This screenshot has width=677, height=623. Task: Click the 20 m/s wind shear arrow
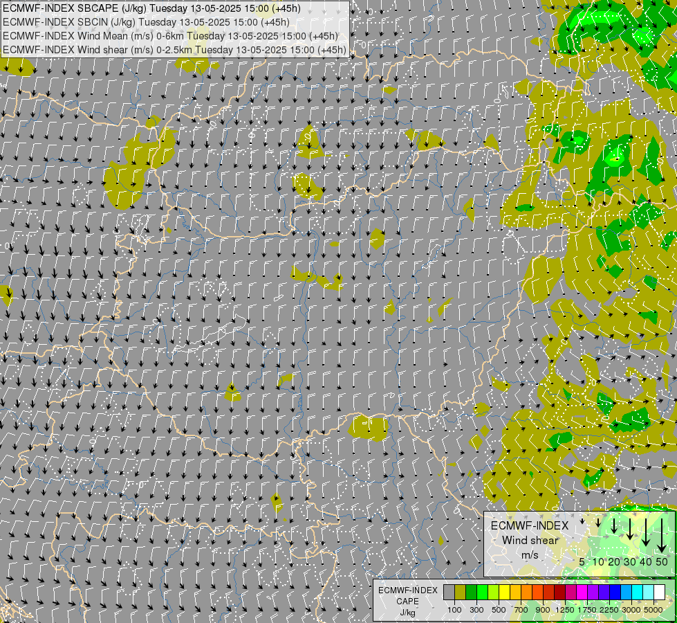pyautogui.click(x=614, y=525)
